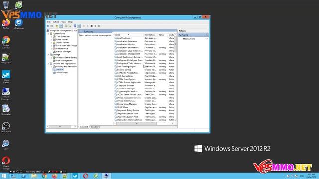Switch to the Extended tab
Screen dimensions: 319x179
[84, 127]
